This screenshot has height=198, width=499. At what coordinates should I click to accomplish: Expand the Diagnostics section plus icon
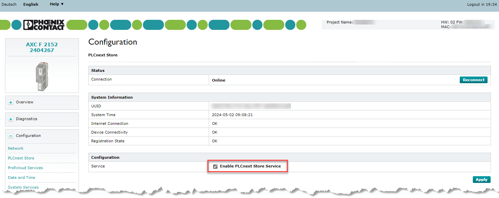pos(11,119)
